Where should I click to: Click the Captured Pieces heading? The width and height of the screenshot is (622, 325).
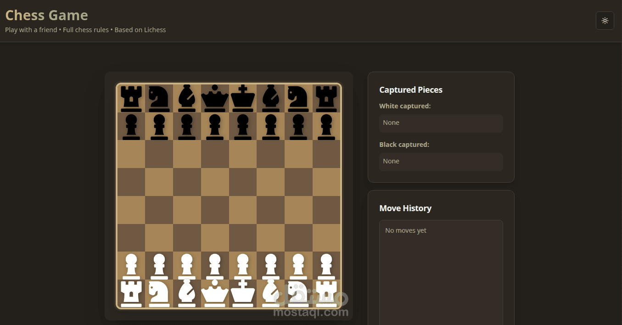[411, 90]
